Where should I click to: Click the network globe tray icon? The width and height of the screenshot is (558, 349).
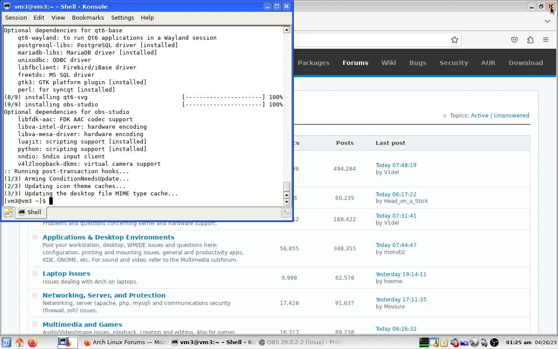[474, 342]
